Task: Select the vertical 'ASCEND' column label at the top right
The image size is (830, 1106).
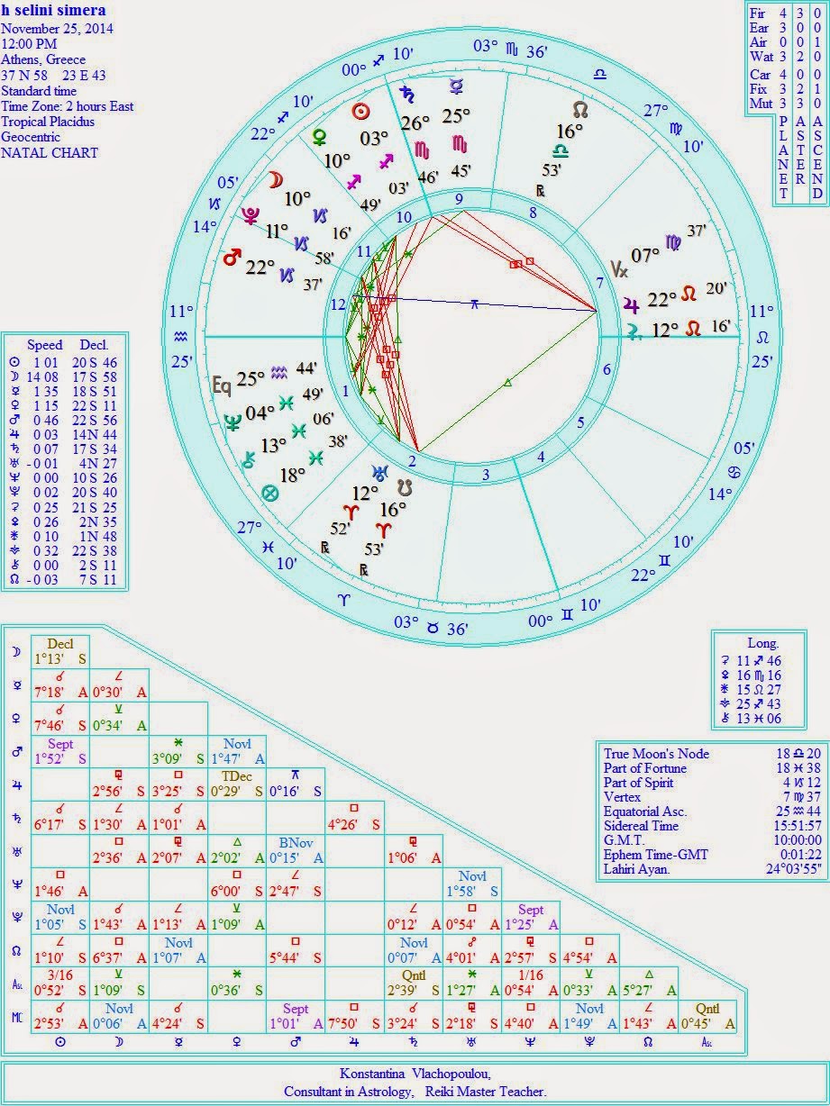Action: (816, 156)
